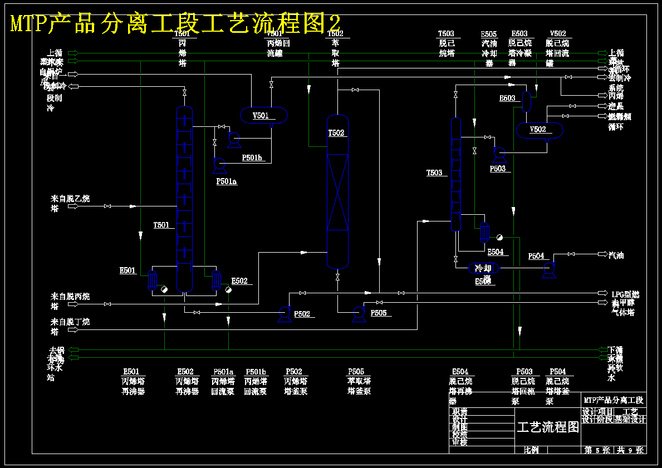This screenshot has height=468, width=662.
Task: Select the P503 tag below the pump
Action: pos(498,169)
